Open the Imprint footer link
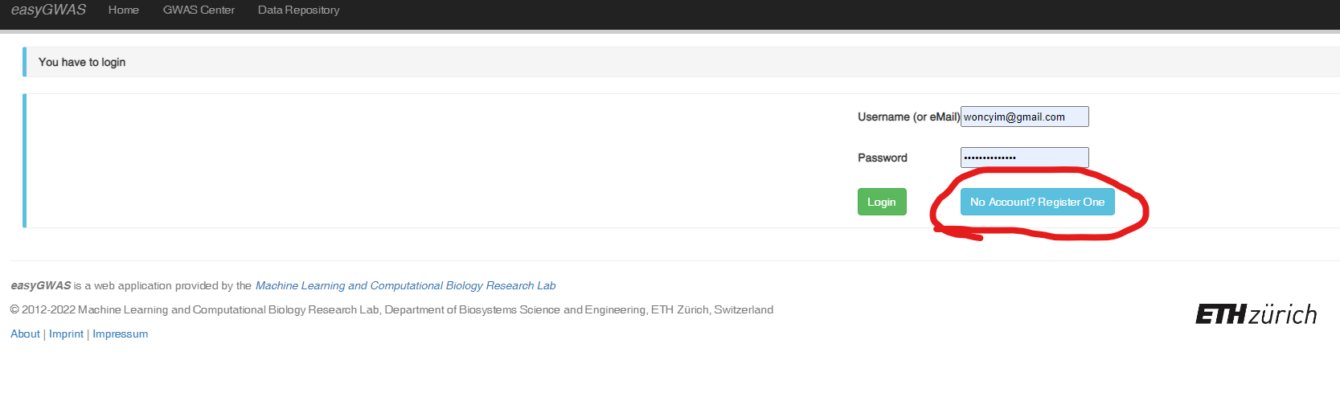 click(x=66, y=334)
